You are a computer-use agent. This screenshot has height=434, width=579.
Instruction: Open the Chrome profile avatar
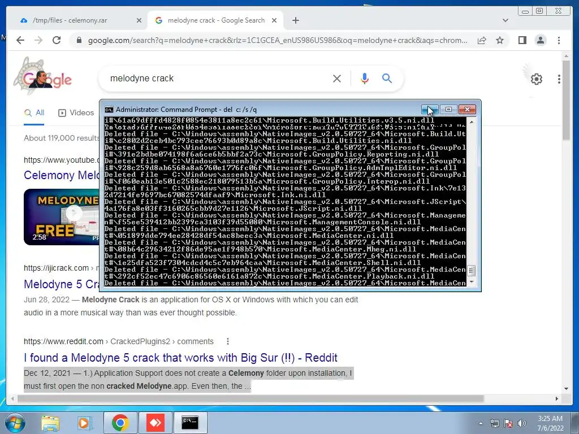pyautogui.click(x=541, y=40)
